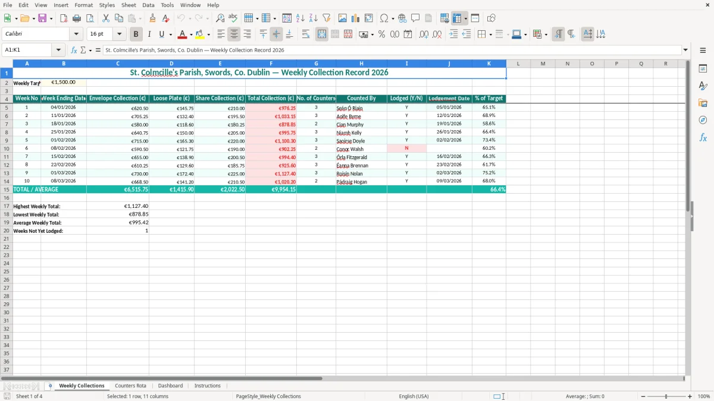Image resolution: width=714 pixels, height=401 pixels.
Task: Switch to Dashboard sheet tab
Action: click(x=170, y=386)
